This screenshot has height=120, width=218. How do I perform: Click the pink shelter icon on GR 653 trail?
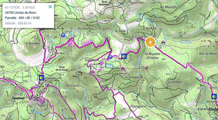point(71,44)
